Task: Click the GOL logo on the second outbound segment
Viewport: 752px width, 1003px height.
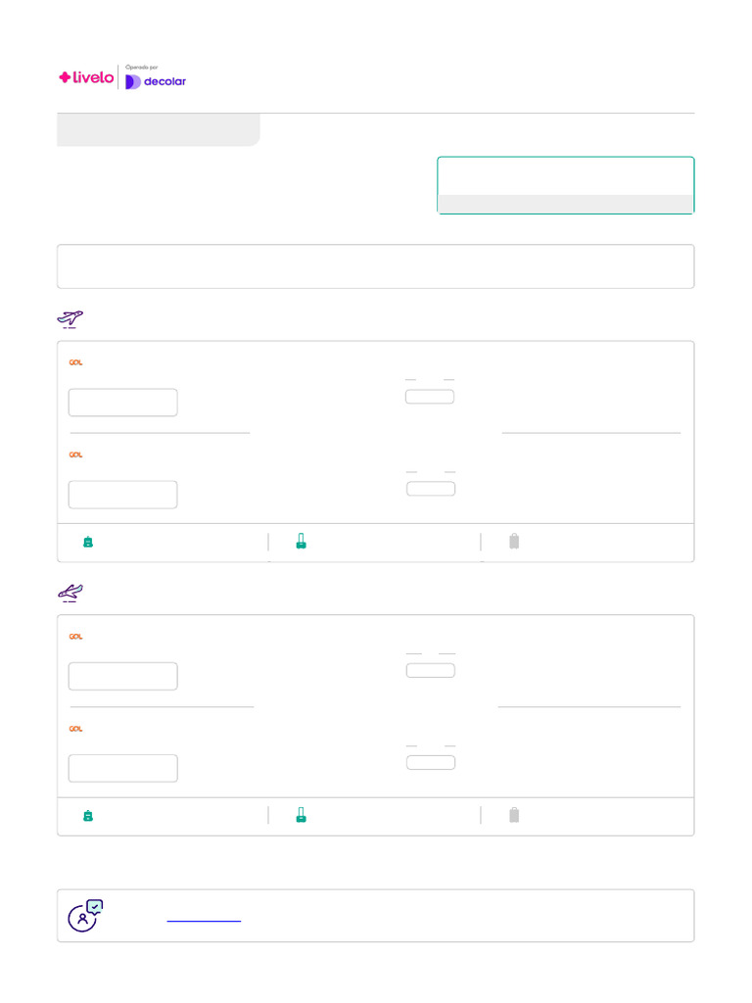Action: (x=75, y=454)
